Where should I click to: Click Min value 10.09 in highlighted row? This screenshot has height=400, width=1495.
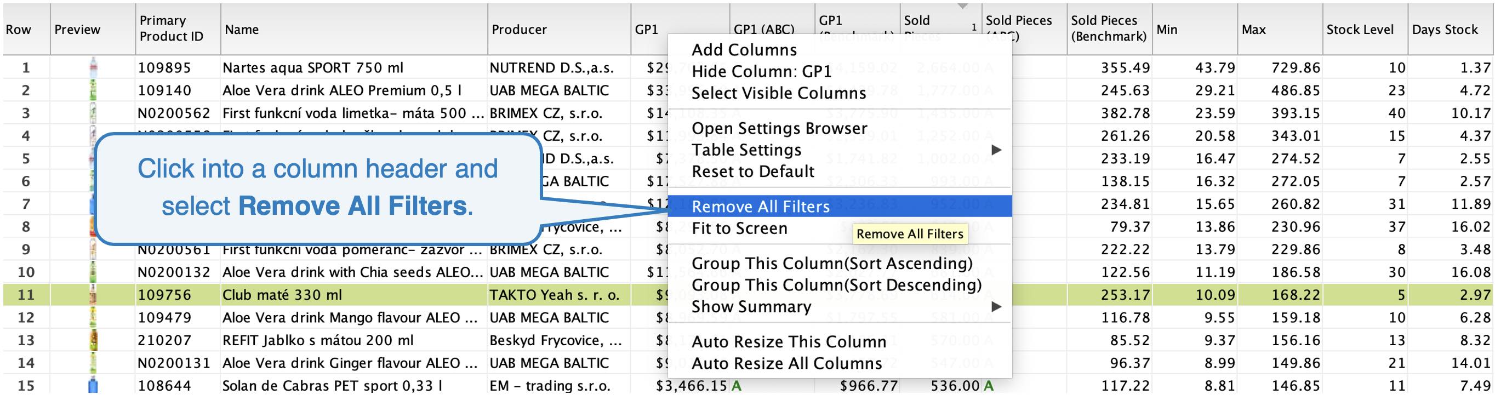1214,294
